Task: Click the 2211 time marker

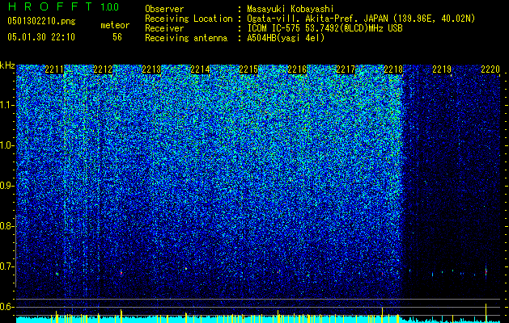Action: pyautogui.click(x=54, y=69)
